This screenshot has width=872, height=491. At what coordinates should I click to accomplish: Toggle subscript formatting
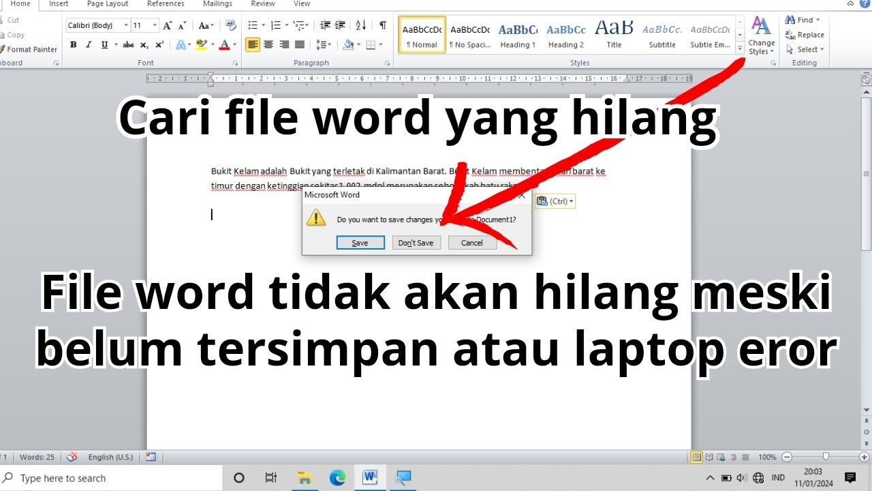click(144, 45)
